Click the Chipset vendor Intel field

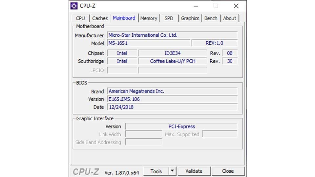(x=122, y=53)
